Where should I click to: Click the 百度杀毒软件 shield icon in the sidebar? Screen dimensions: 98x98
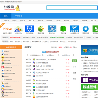(3, 79)
